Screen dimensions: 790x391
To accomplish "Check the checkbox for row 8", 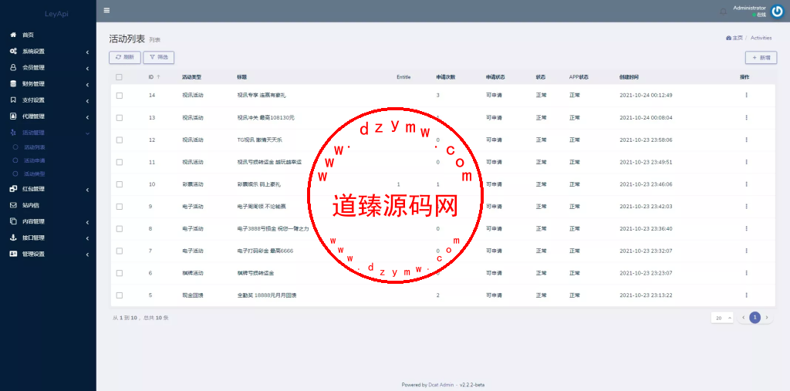I will (x=120, y=228).
